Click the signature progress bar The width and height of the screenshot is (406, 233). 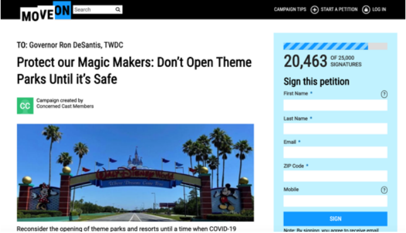pos(335,46)
